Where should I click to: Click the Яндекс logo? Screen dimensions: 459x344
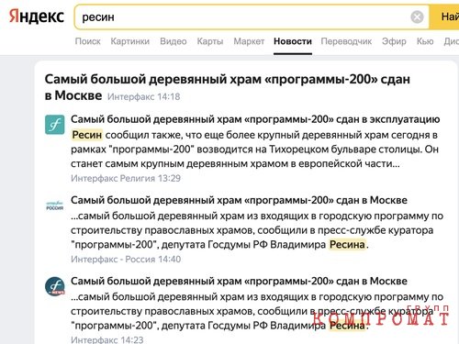[x=37, y=17]
